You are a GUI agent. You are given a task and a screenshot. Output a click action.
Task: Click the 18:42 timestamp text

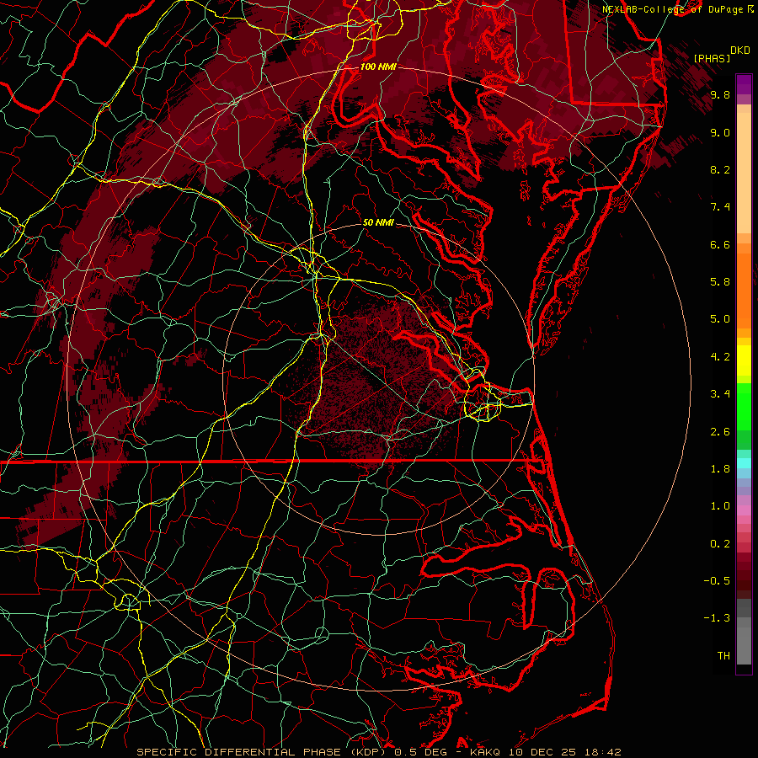tap(602, 752)
